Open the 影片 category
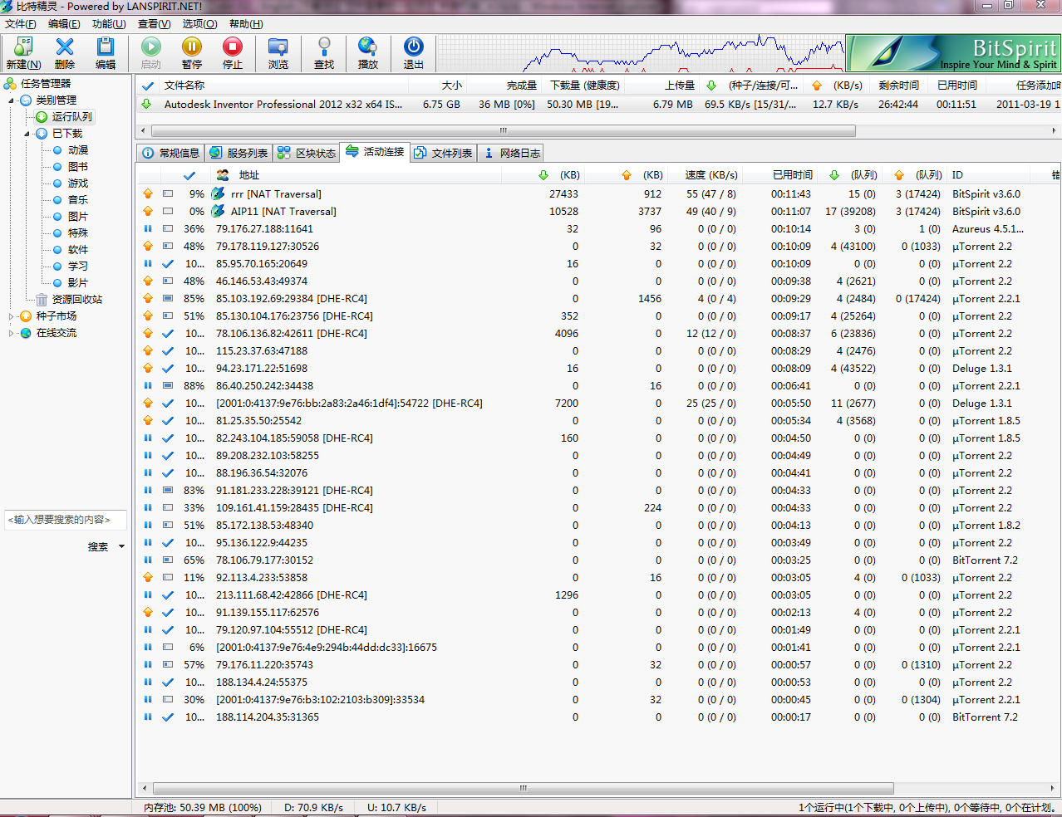Image resolution: width=1062 pixels, height=817 pixels. coord(78,283)
